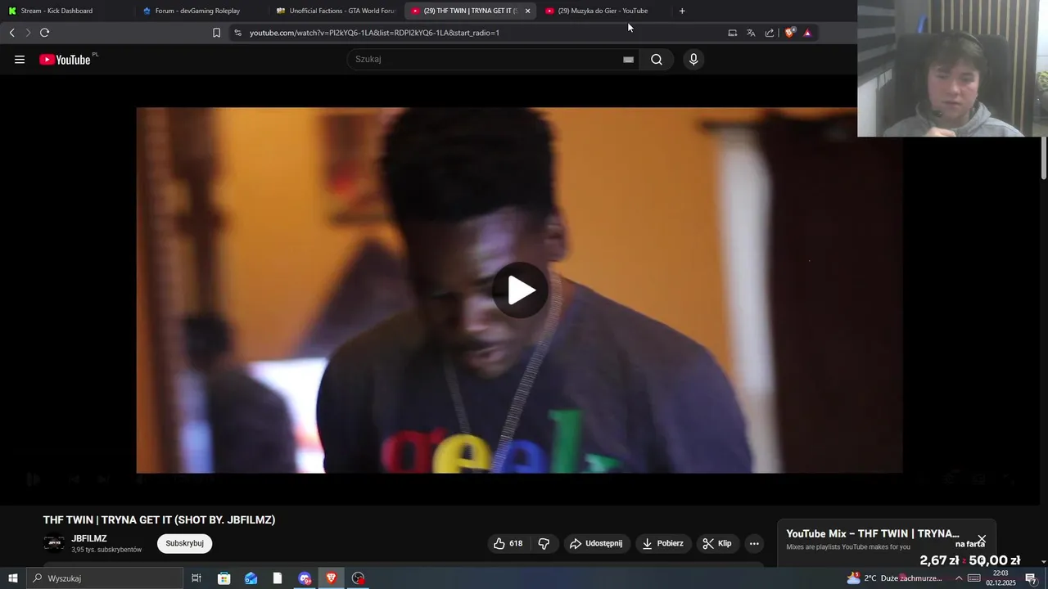Share the video via Udostępnij
Image resolution: width=1048 pixels, height=589 pixels.
[x=596, y=543]
